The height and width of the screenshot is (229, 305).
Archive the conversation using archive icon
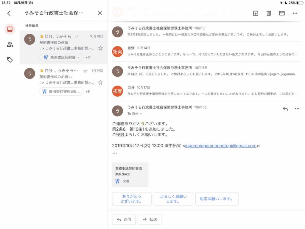coord(256,13)
